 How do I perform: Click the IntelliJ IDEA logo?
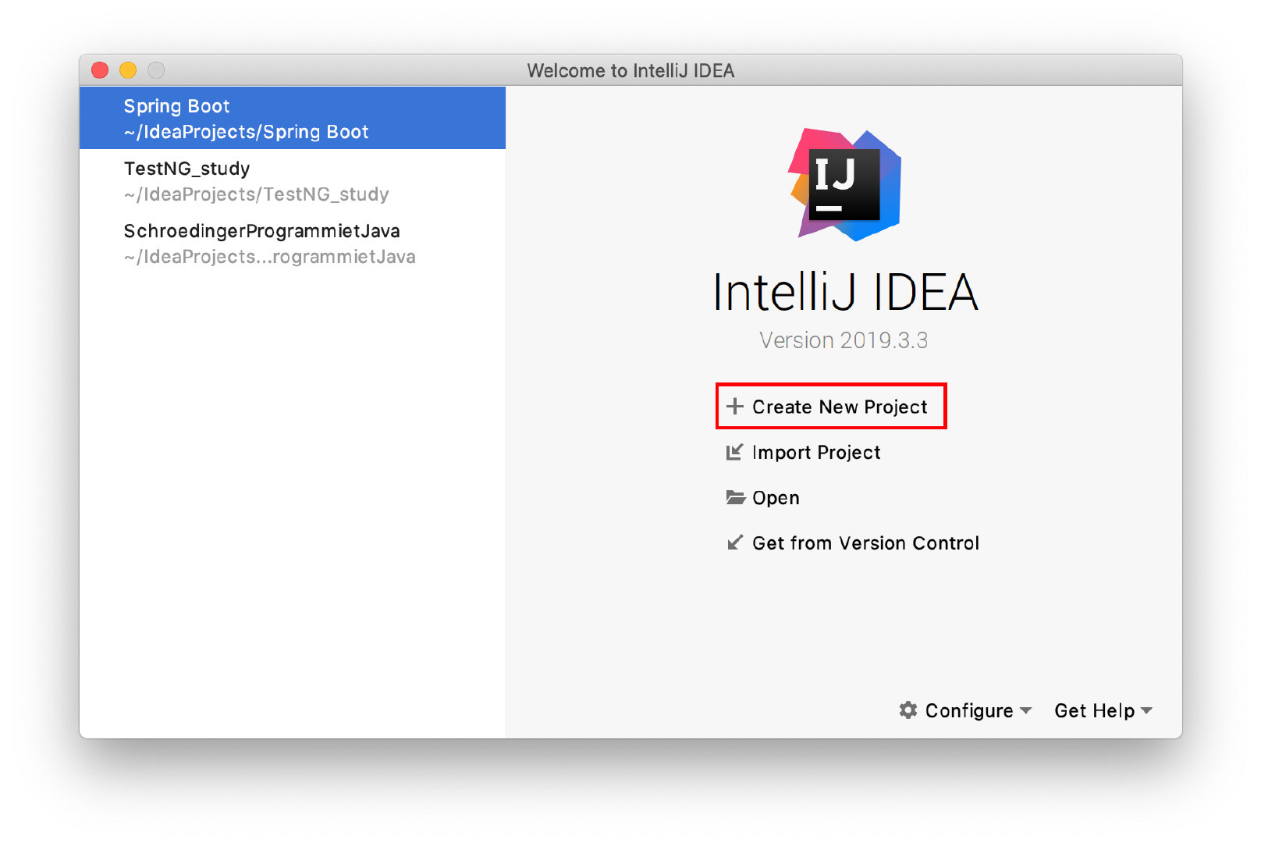click(844, 185)
